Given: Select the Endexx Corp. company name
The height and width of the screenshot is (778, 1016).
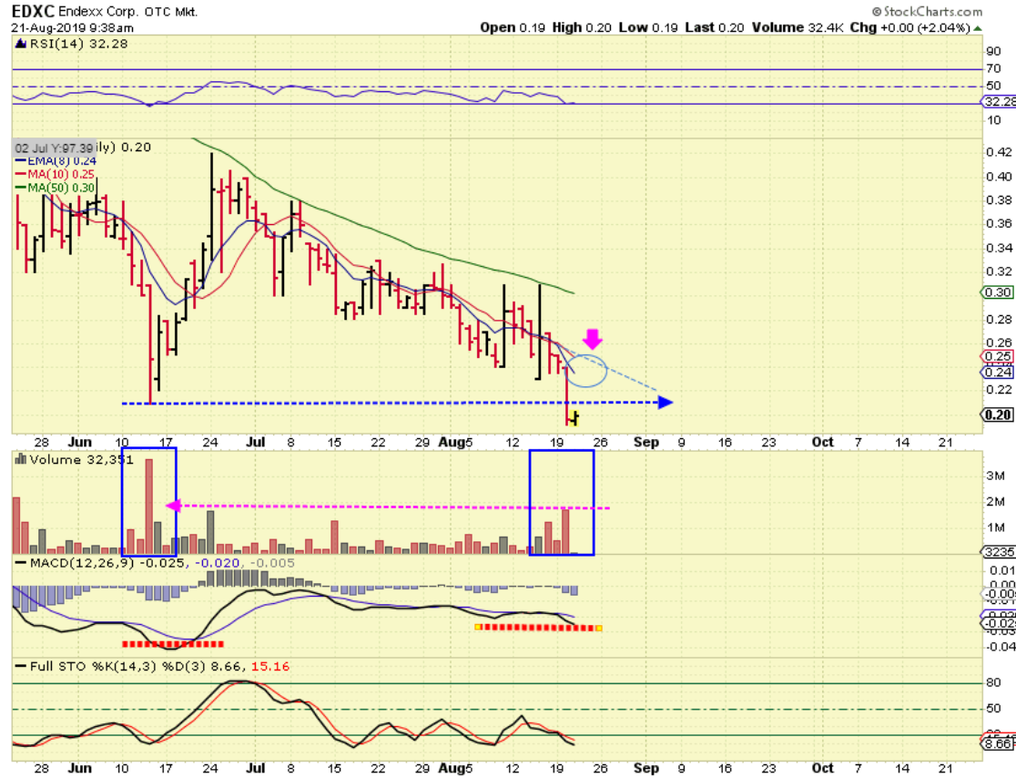Looking at the screenshot, I should (98, 12).
